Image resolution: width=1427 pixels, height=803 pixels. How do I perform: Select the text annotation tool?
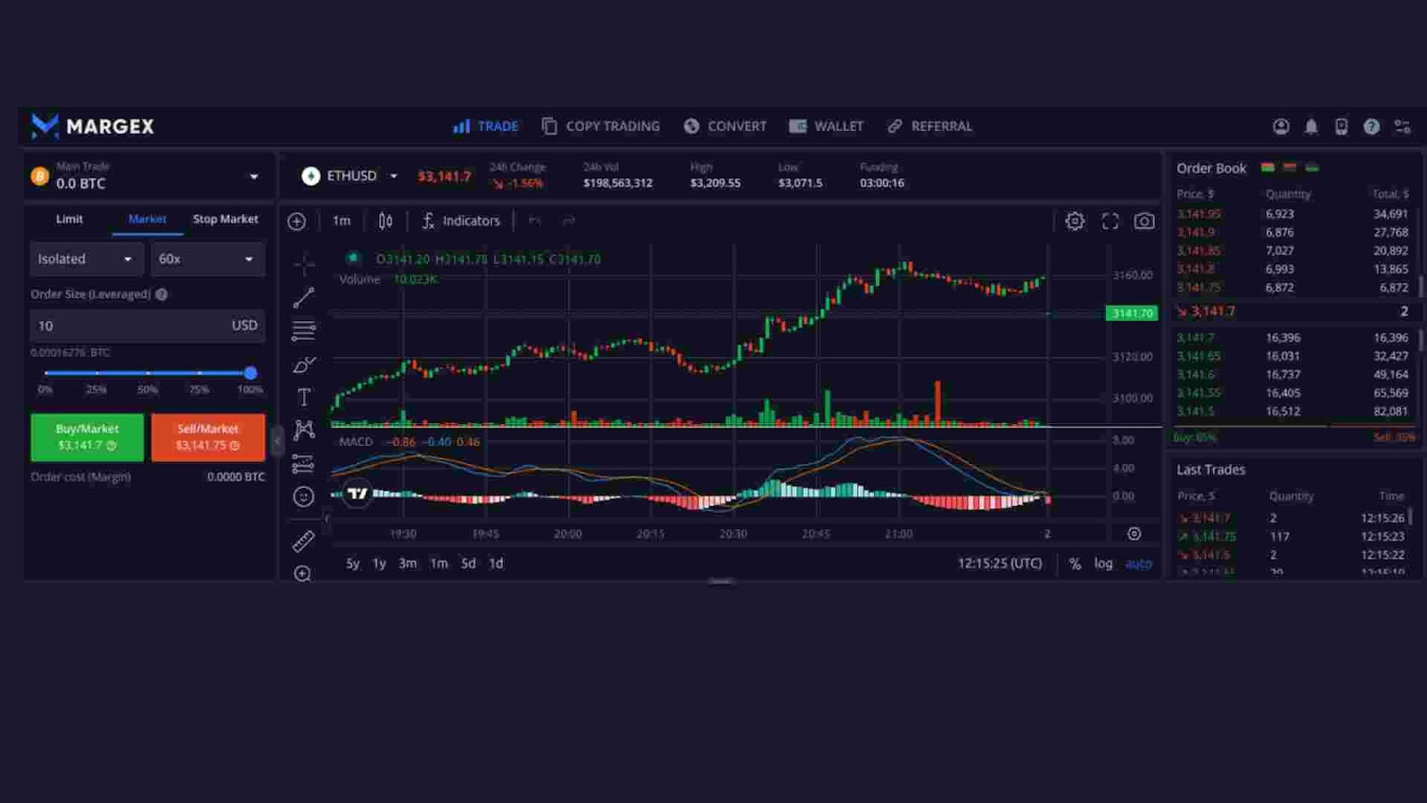pyautogui.click(x=303, y=397)
